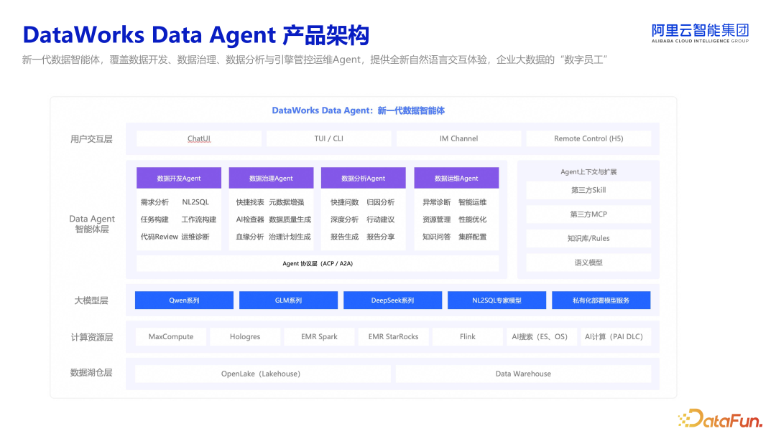Viewport: 776px width, 436px height.
Task: Select the Remote Control (H5) box
Action: (x=588, y=138)
